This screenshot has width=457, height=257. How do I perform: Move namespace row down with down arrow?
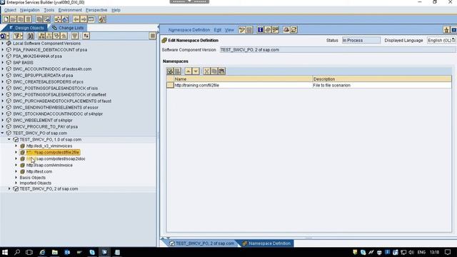click(196, 71)
